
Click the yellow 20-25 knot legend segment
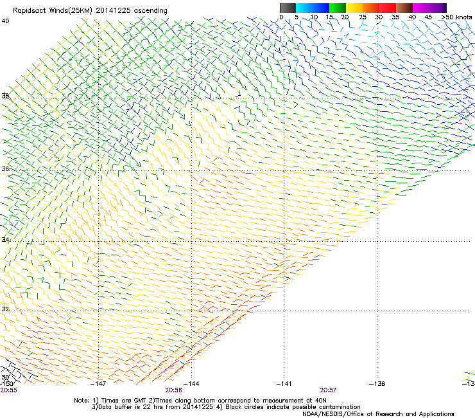pyautogui.click(x=354, y=8)
